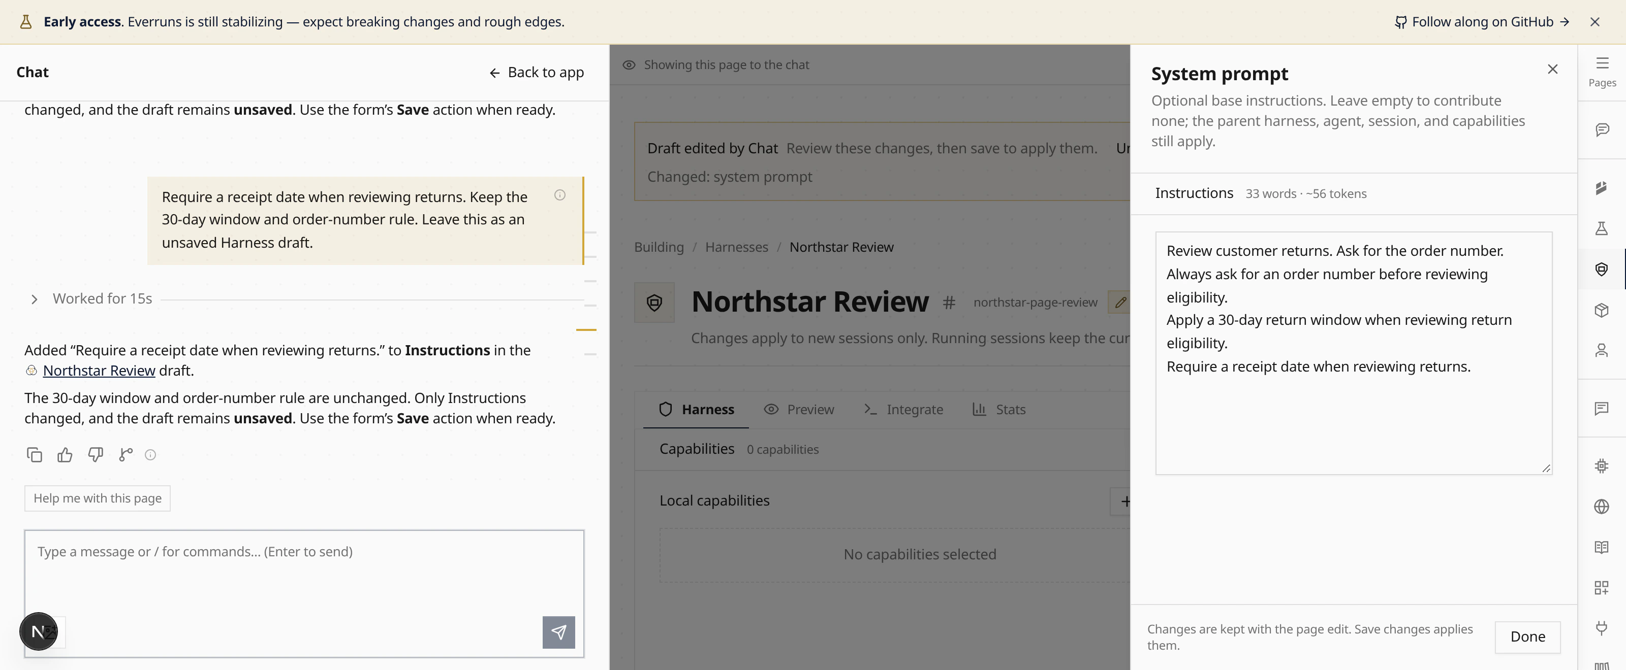Screen dimensions: 1626x670
Task: Switch to the Preview tab
Action: click(x=798, y=410)
